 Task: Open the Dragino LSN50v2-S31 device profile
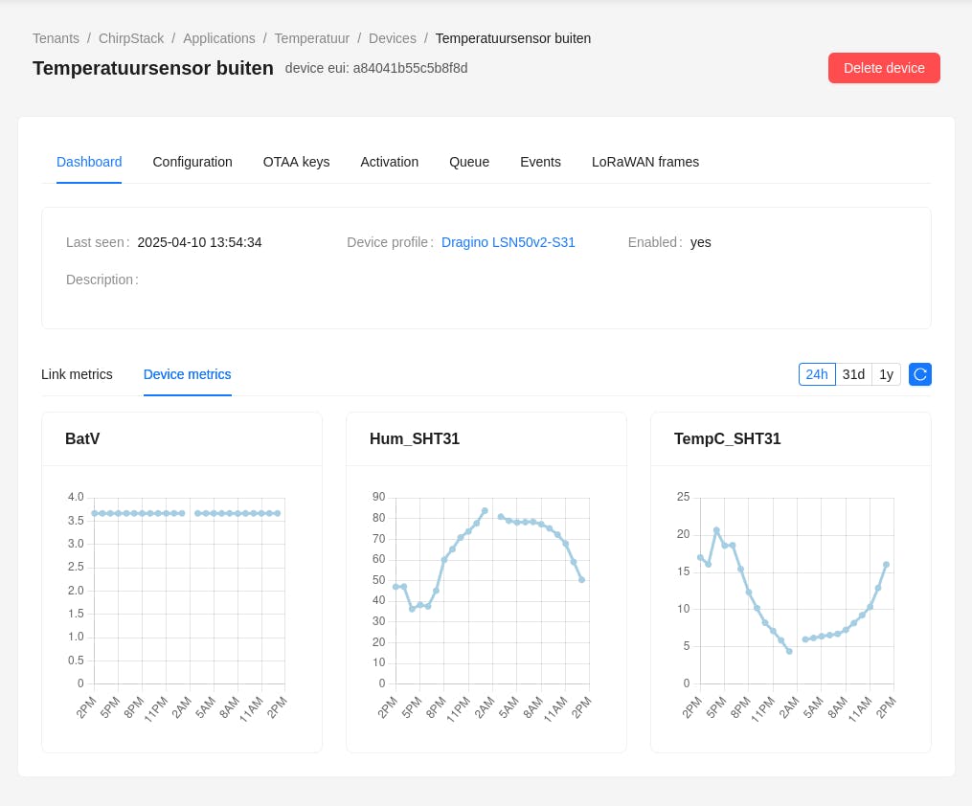[x=509, y=242]
